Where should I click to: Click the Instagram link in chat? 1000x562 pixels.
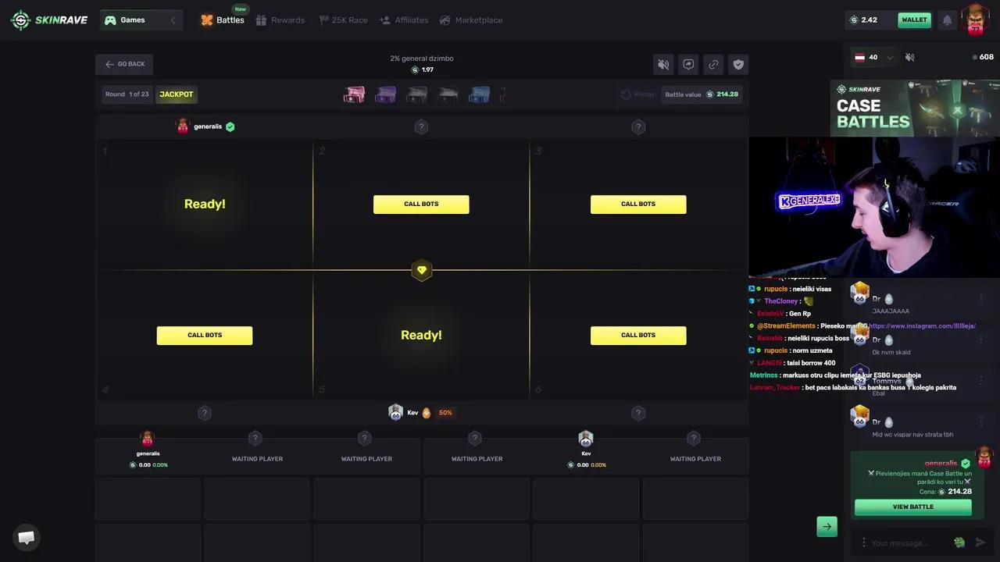click(923, 325)
